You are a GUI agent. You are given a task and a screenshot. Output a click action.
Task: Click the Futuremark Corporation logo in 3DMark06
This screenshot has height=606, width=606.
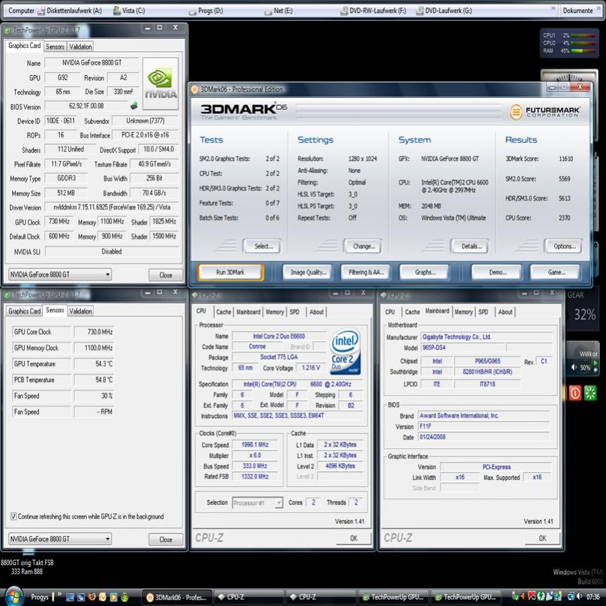(x=545, y=112)
